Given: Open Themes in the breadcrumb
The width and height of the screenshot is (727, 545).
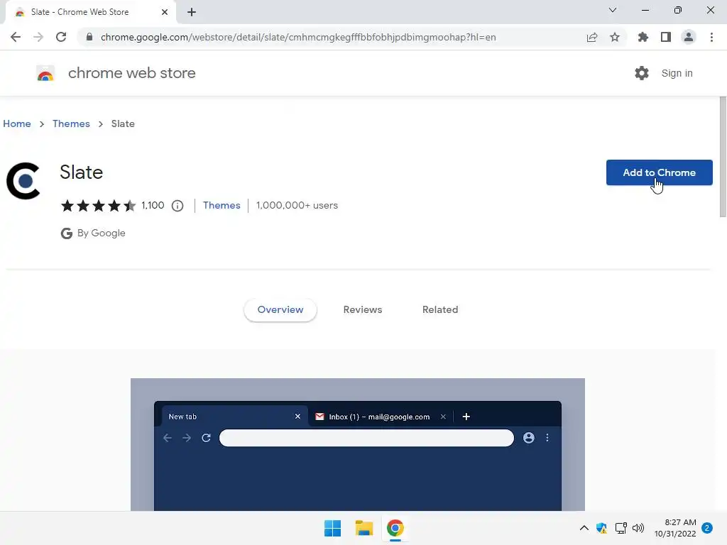Looking at the screenshot, I should point(71,123).
